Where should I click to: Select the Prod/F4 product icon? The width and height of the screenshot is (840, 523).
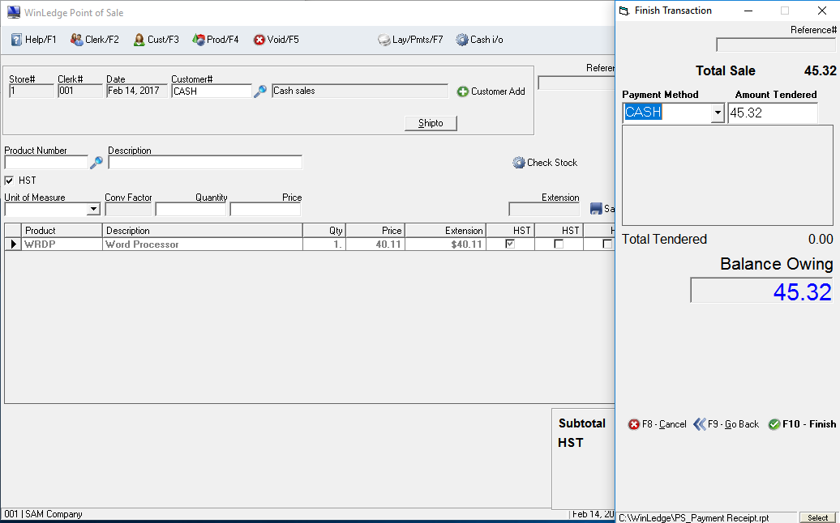pos(198,40)
